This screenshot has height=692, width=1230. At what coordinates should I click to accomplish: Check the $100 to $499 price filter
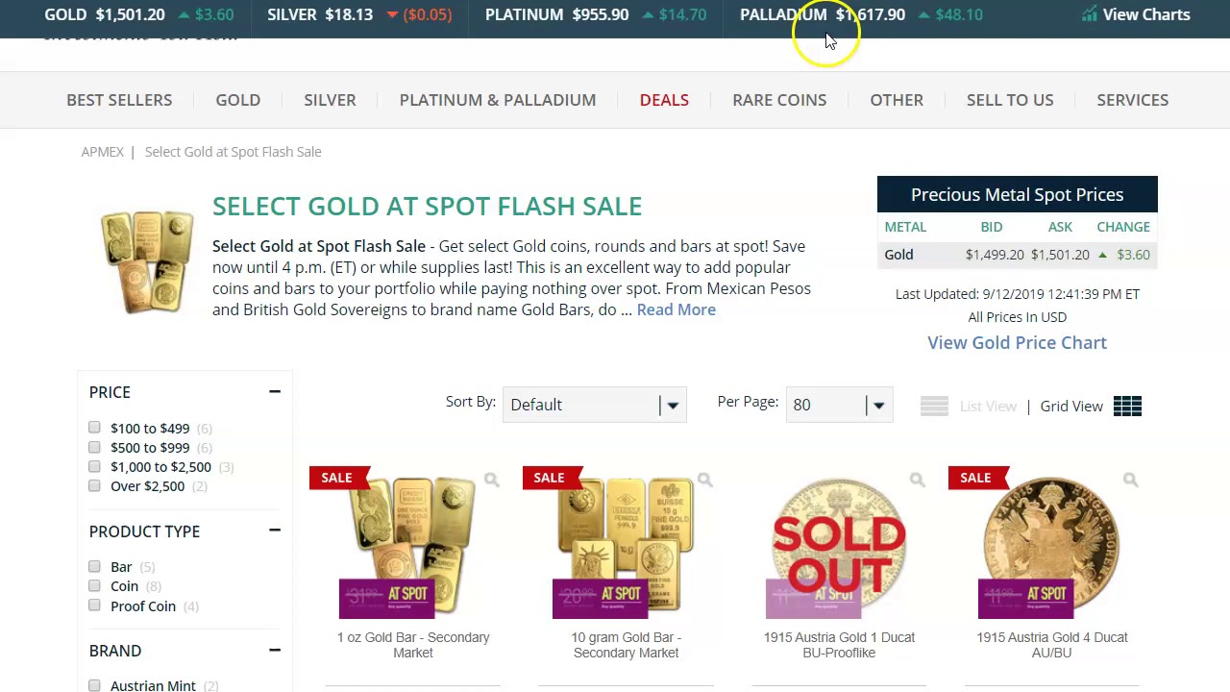click(94, 428)
